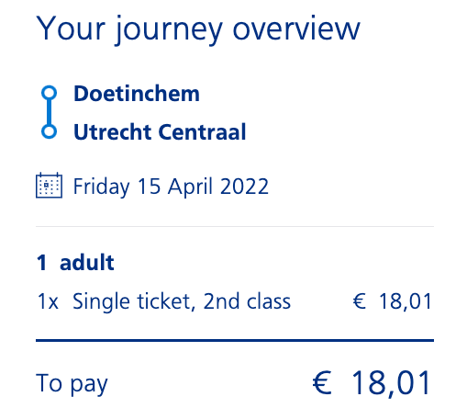Click the Utrecht Centraal arrival circle marker

(x=50, y=131)
